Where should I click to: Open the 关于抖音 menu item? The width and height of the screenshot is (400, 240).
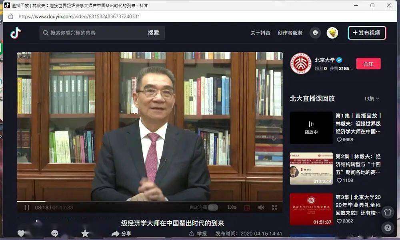(260, 33)
